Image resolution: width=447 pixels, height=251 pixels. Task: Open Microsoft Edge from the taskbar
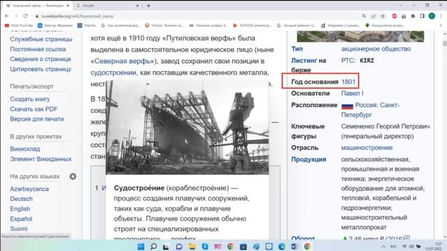pos(281,246)
